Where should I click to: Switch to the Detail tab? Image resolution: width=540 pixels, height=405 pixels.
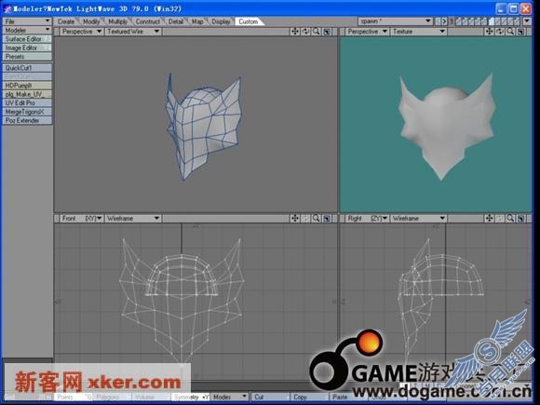pyautogui.click(x=176, y=21)
